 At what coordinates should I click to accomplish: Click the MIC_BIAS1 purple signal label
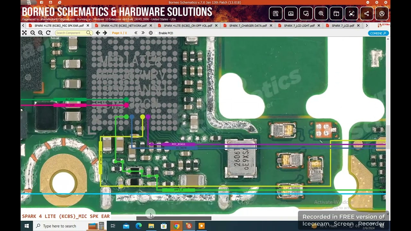pos(179,144)
